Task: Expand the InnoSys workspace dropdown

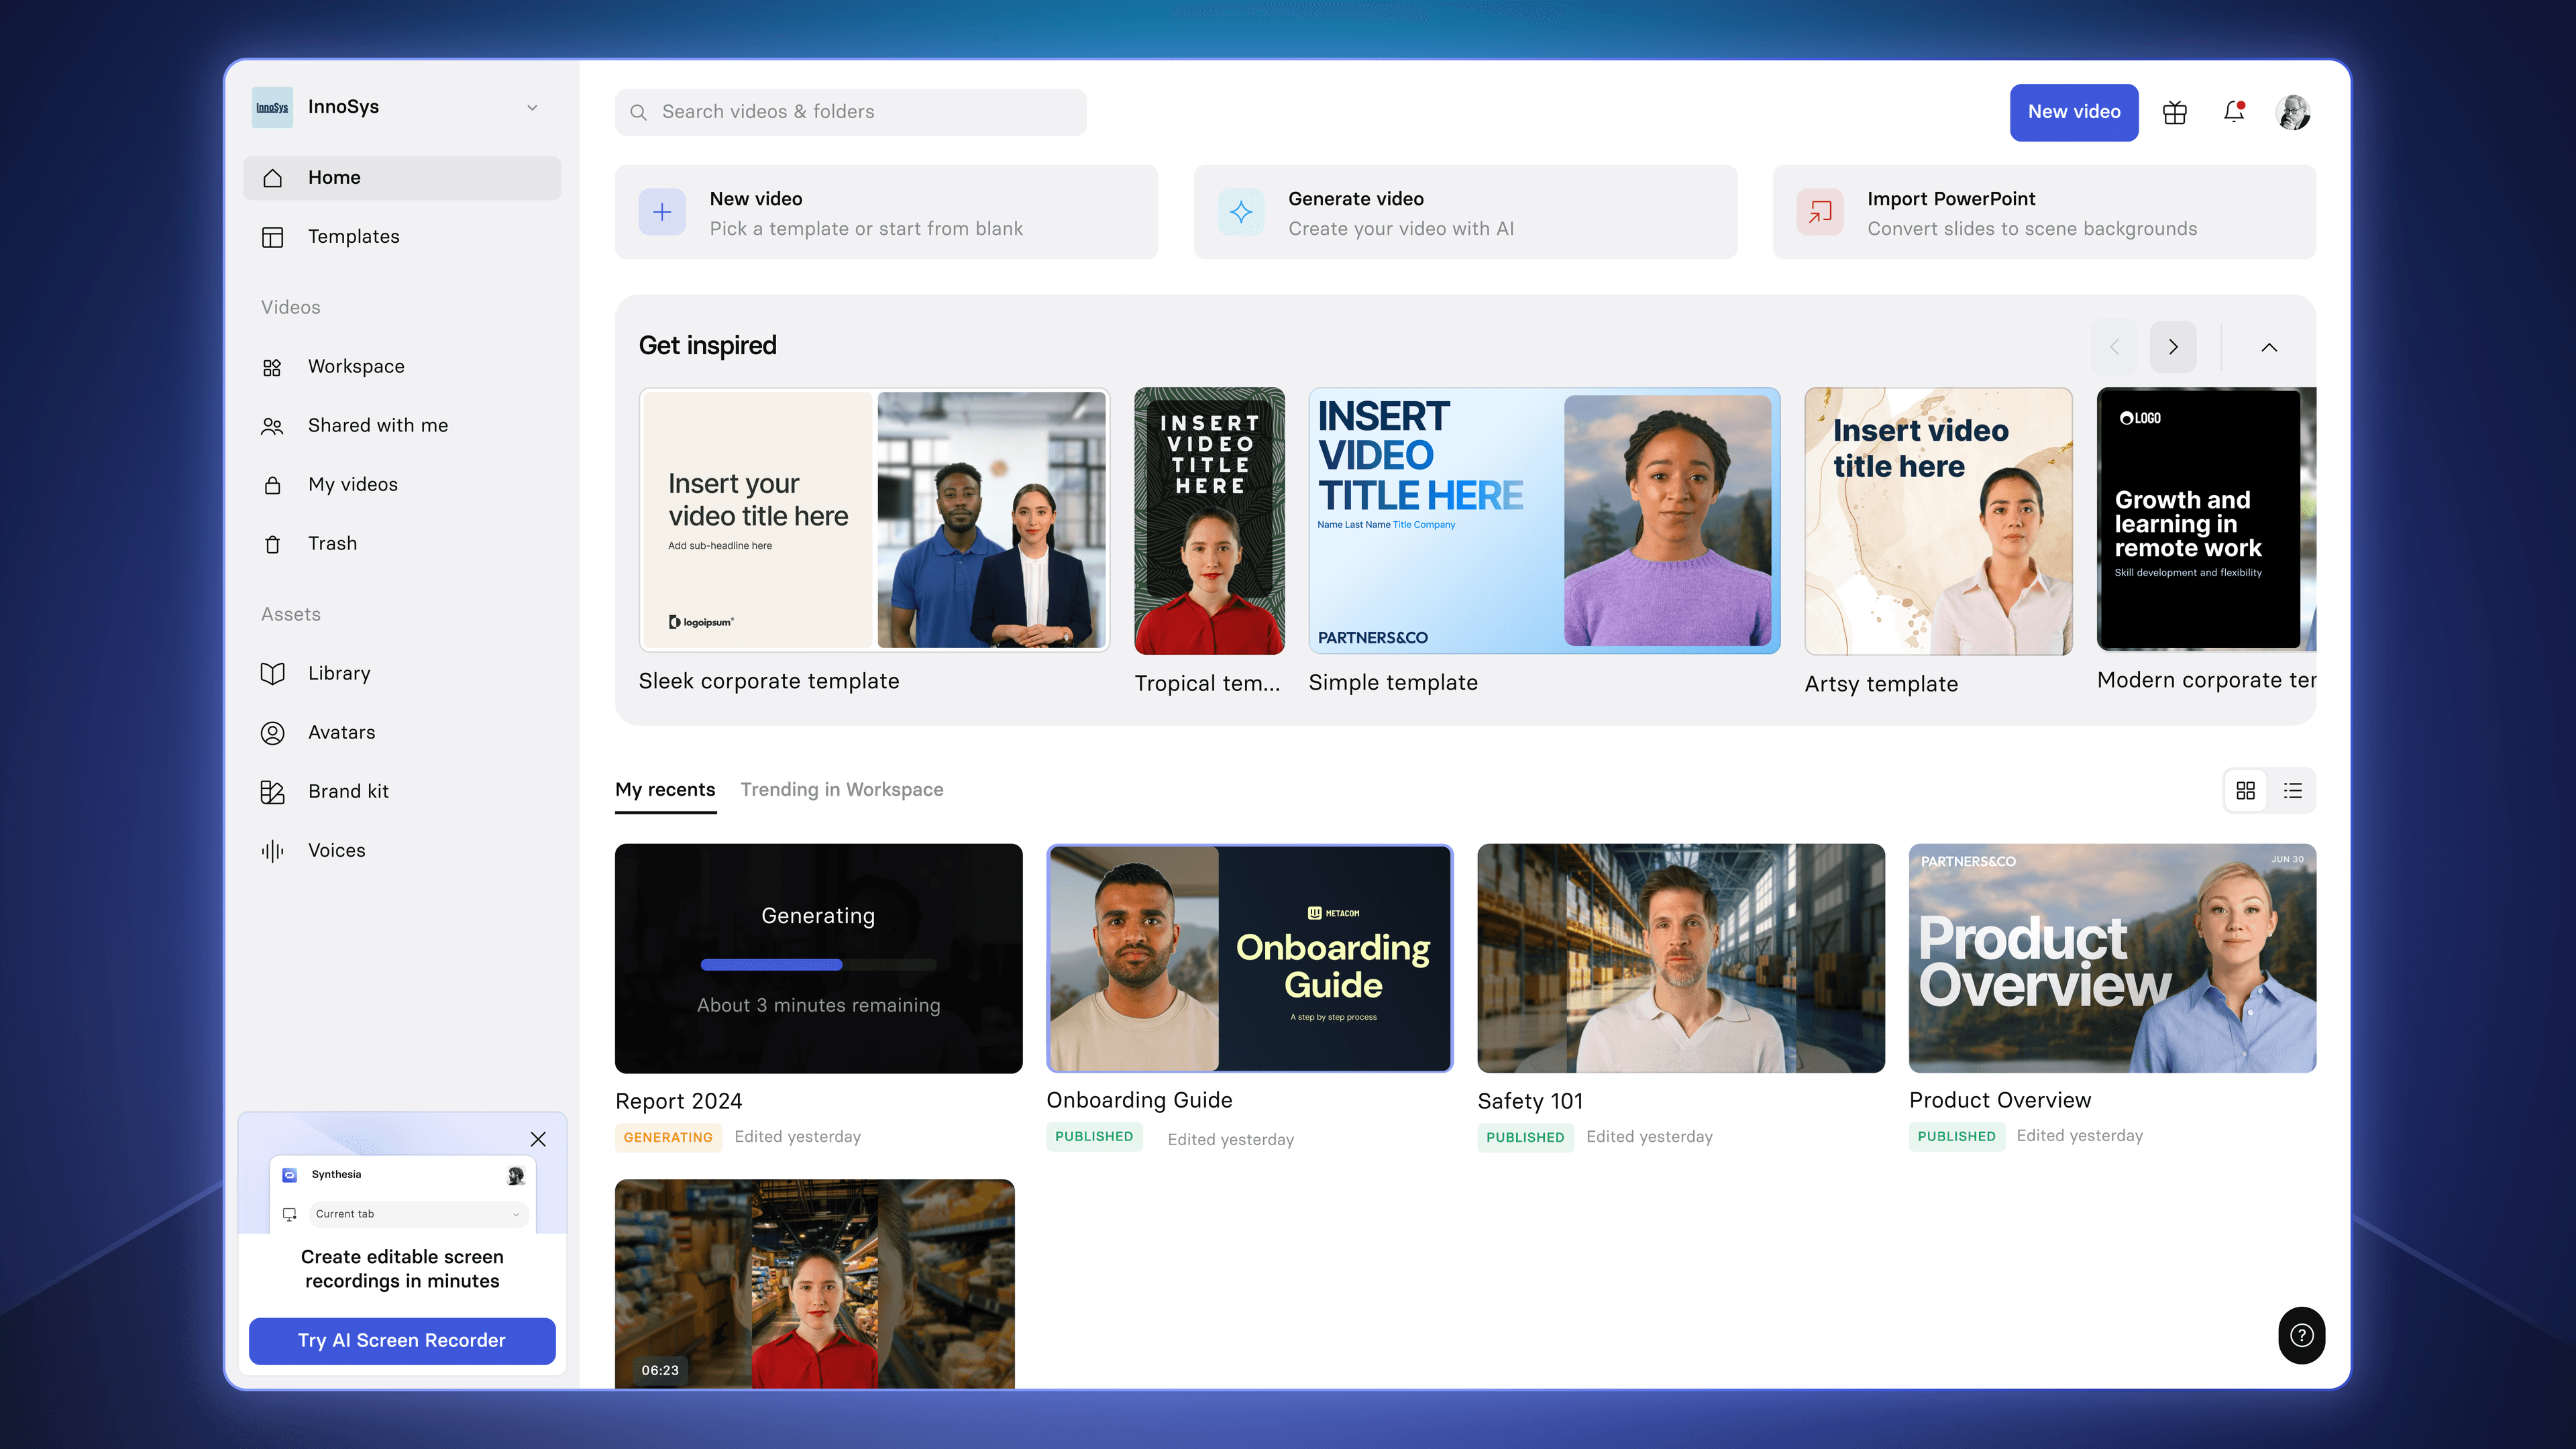Action: tap(532, 107)
